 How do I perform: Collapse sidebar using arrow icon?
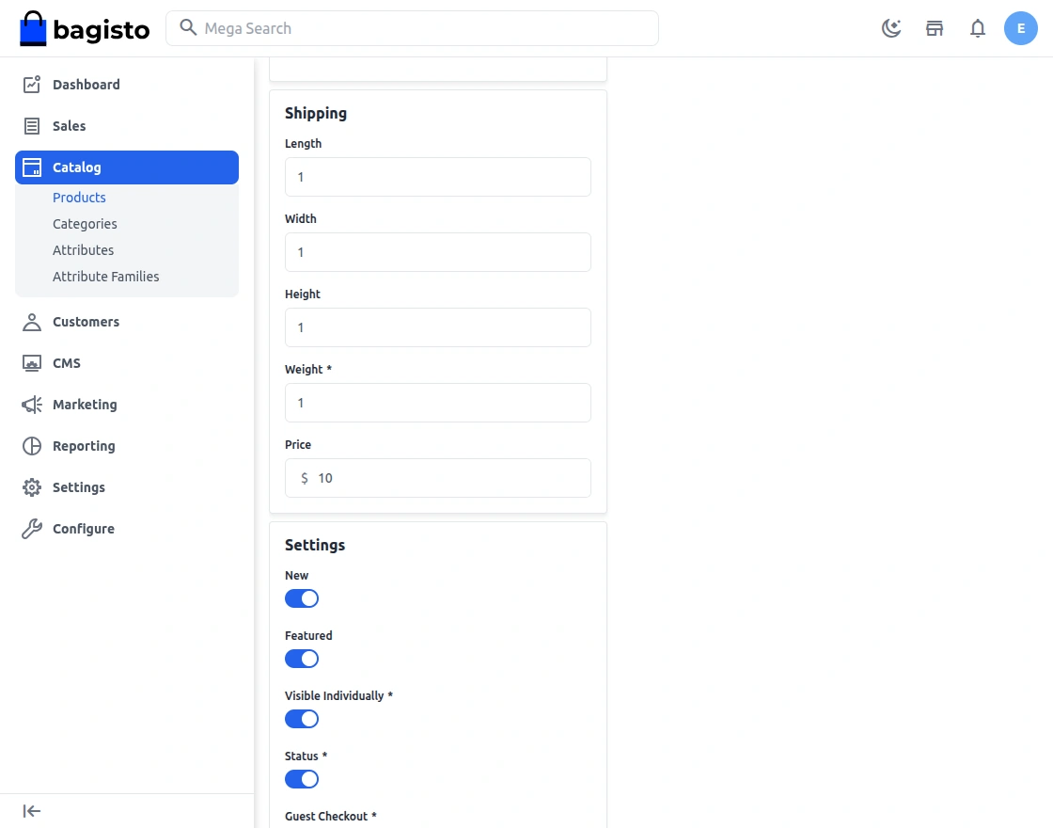pyautogui.click(x=32, y=811)
